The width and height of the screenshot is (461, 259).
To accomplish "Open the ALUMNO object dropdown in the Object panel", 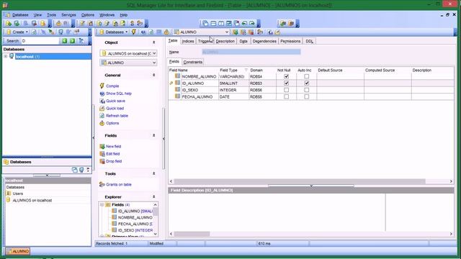I will (153, 63).
